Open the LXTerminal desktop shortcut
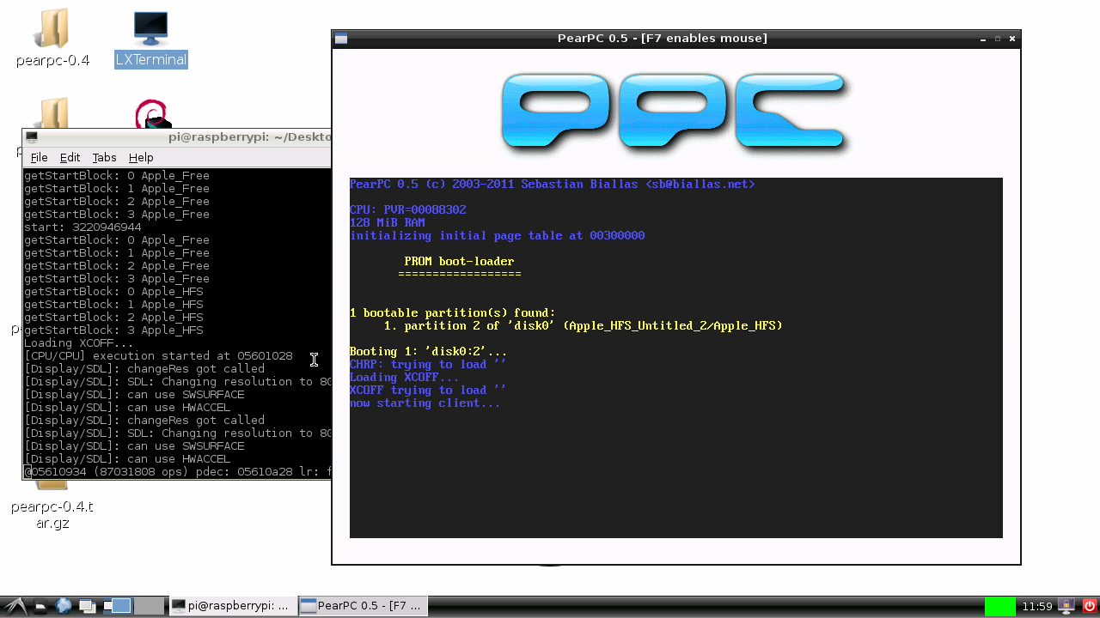Viewport: 1100px width, 618px height. coord(150,39)
